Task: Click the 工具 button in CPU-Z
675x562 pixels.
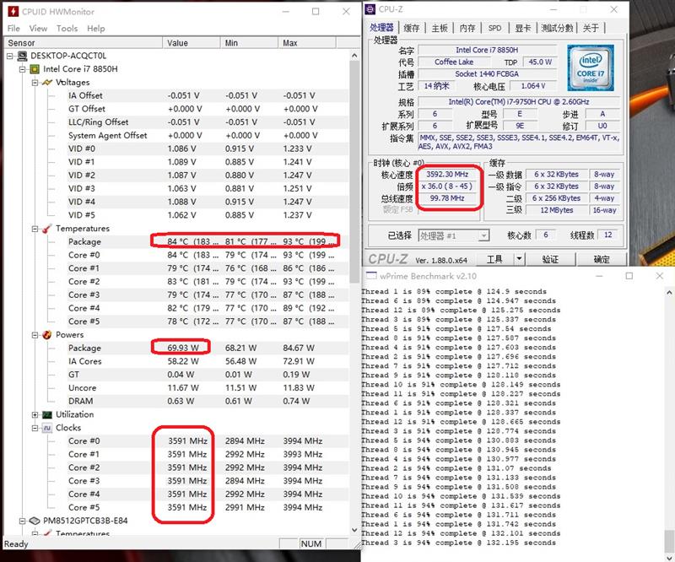Action: 495,259
